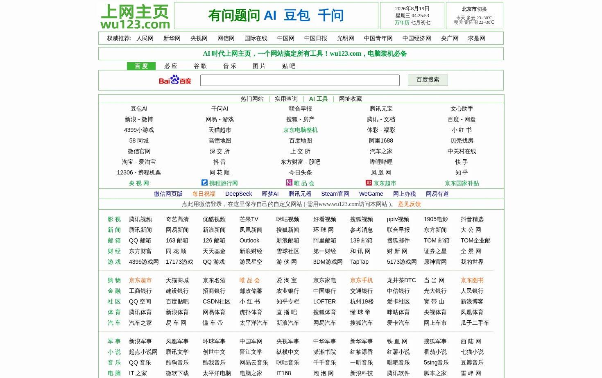Open the 瓜子二手车 link
The image size is (602, 378).
coord(475,323)
